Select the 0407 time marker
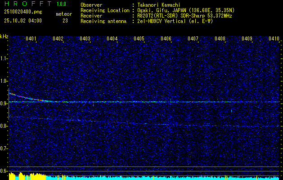Image resolution: width=283 pixels, height=180 pixels. (x=193, y=39)
